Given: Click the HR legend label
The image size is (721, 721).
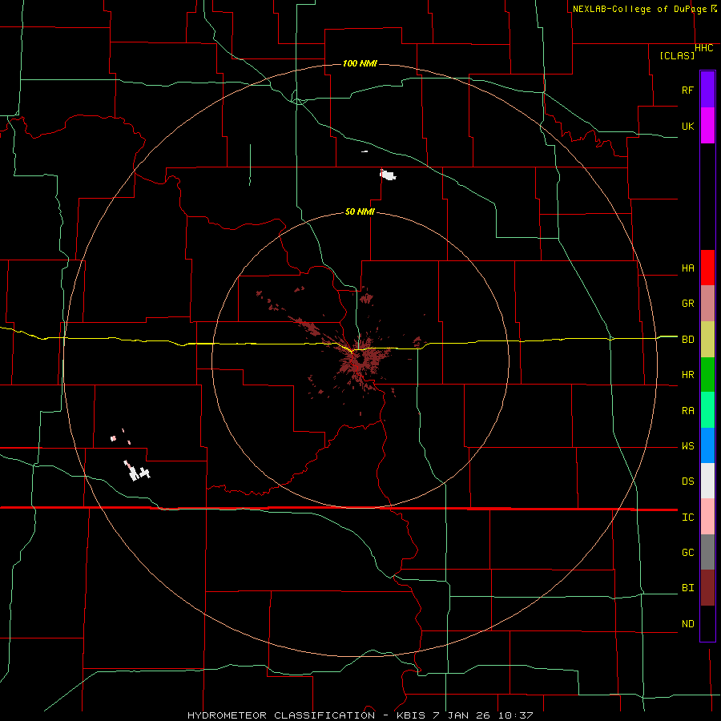Looking at the screenshot, I should pyautogui.click(x=688, y=375).
